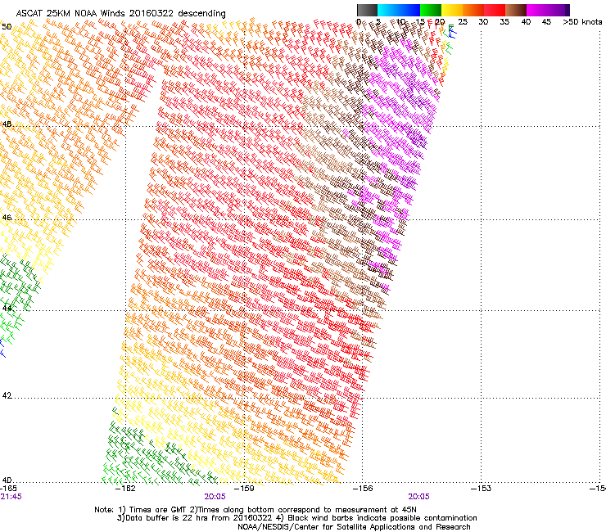Click the brown 35-40 knots legend swatch

pos(516,10)
